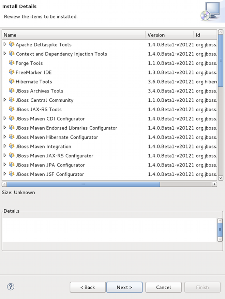This screenshot has width=225, height=299.
Task: Click the list's vertical scrollbar thumb
Action: point(221,60)
